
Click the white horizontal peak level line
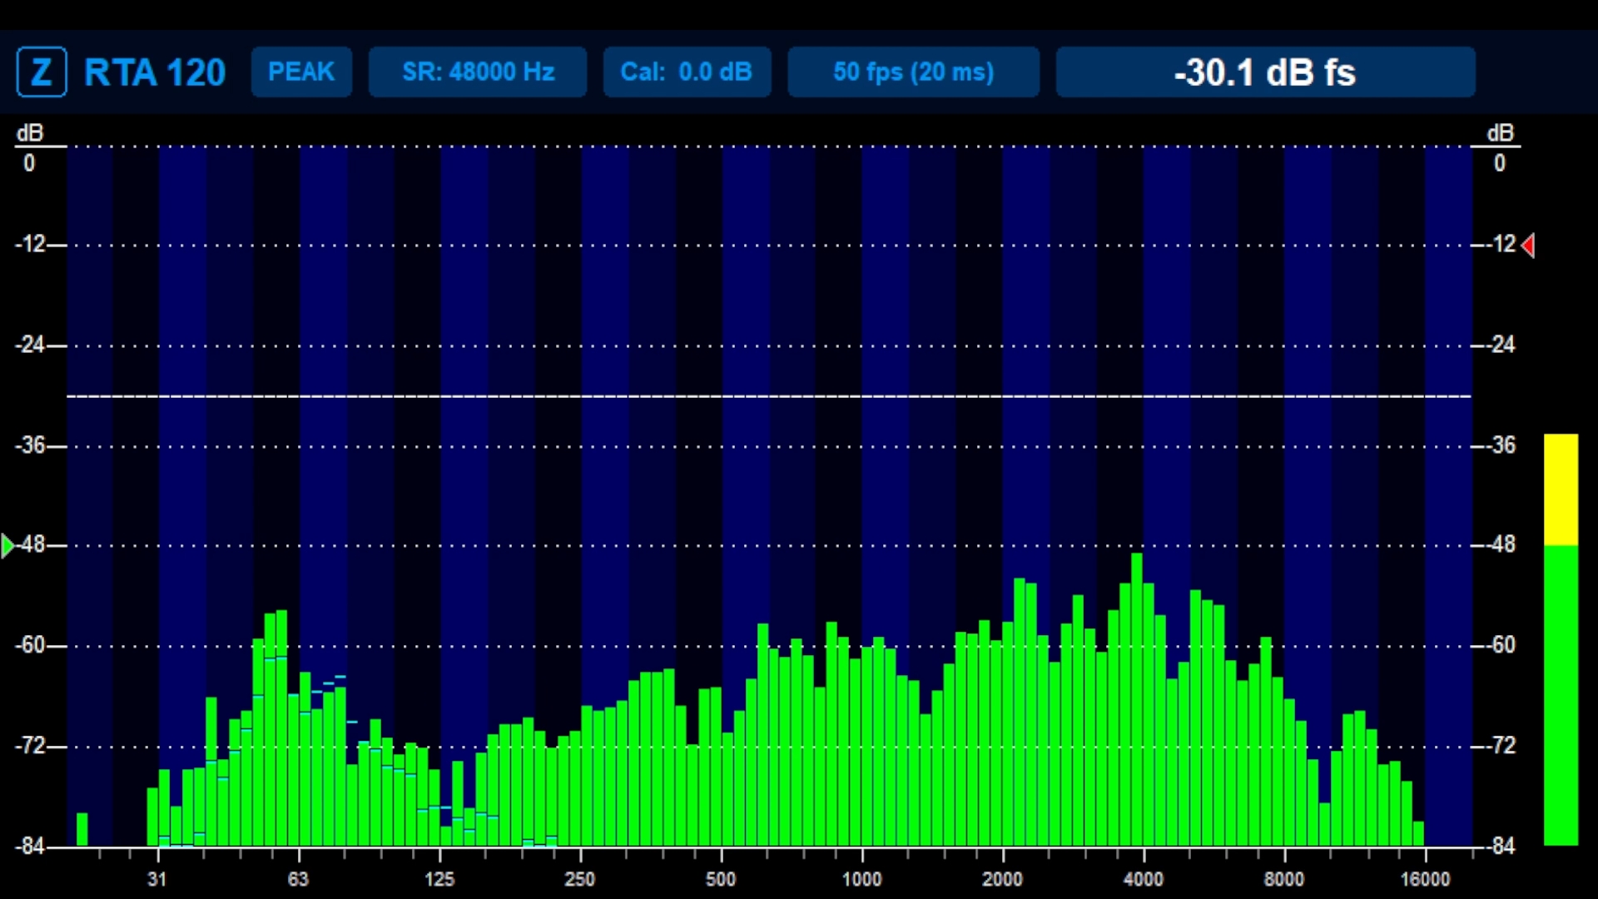769,396
